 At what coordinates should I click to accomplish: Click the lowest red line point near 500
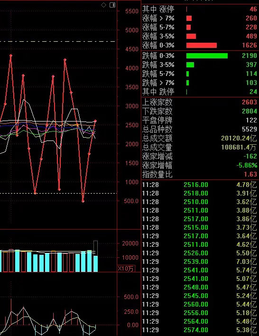coord(83,201)
